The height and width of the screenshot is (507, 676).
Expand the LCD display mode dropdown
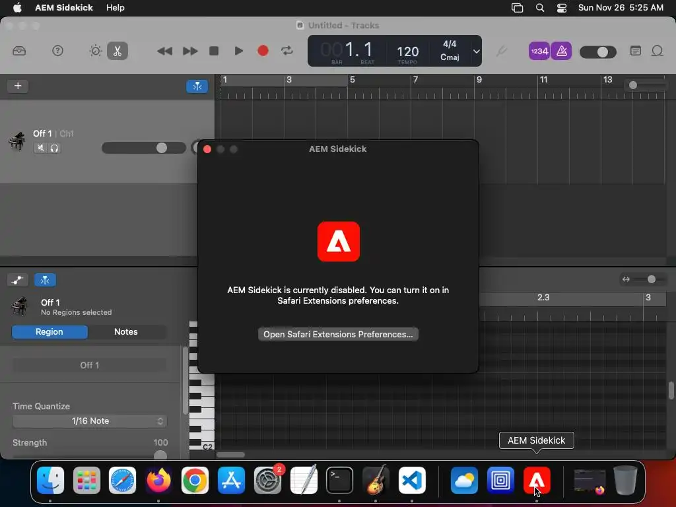[476, 51]
